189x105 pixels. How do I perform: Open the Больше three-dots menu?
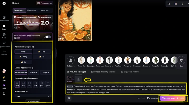coord(4,52)
